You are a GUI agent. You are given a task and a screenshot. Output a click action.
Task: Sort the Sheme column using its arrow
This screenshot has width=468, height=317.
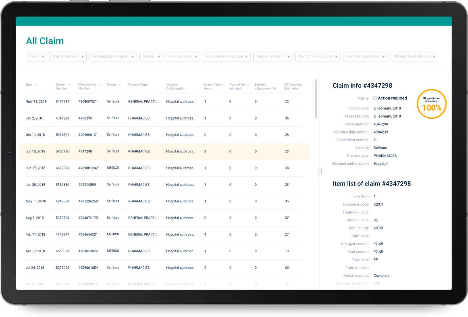coord(119,84)
